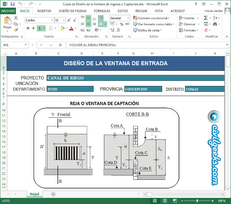Image resolution: width=231 pixels, height=204 pixels.
Task: Select the Hoja2 sheet tab
Action: 34,194
